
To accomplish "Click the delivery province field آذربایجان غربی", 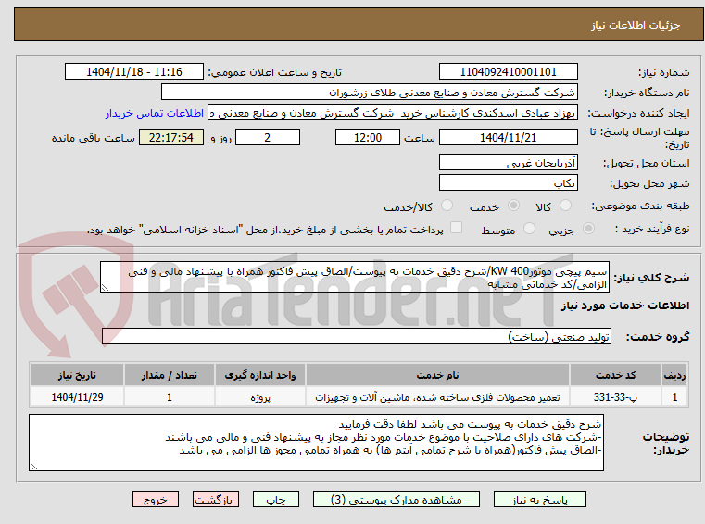I will pos(508,162).
